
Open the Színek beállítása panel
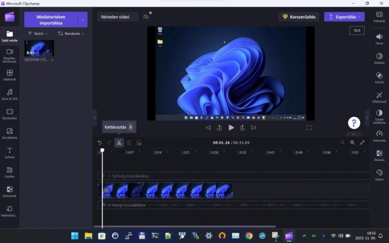click(379, 116)
